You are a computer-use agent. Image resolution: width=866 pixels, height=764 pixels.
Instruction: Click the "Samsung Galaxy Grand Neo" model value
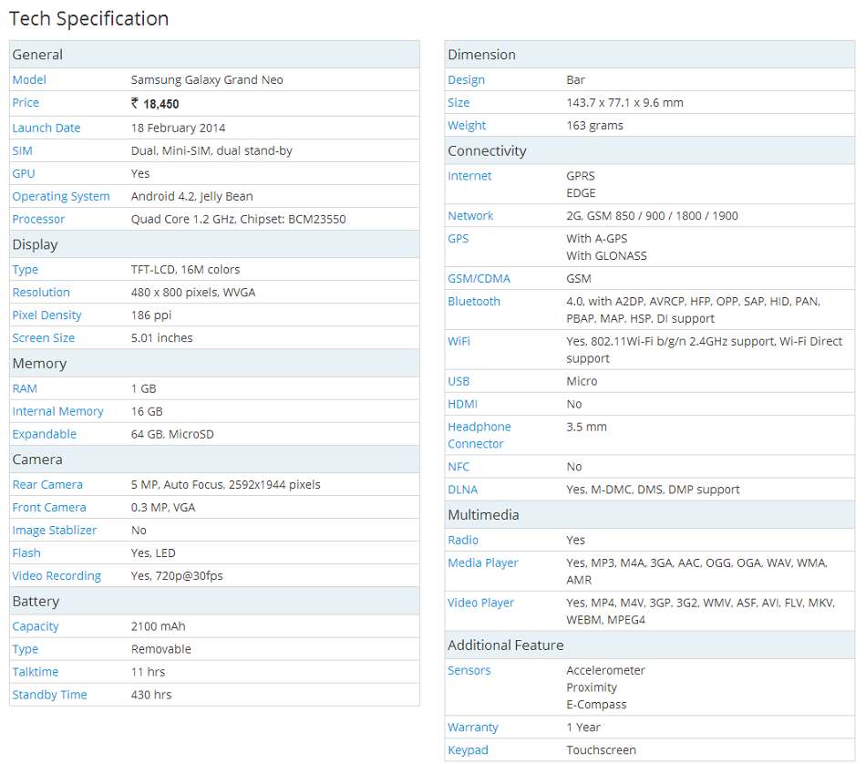click(207, 80)
